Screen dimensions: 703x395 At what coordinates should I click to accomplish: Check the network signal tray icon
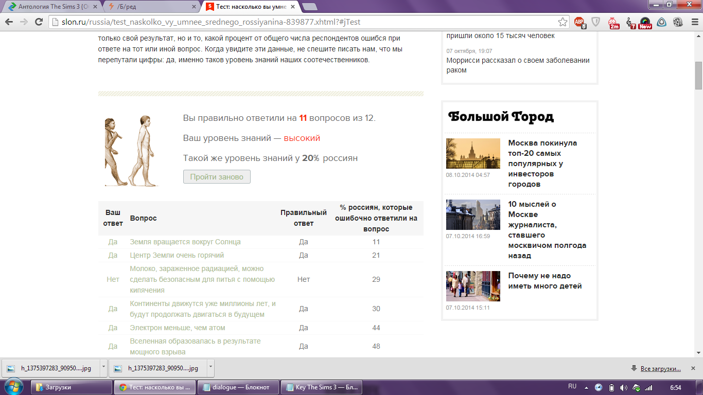coord(648,387)
